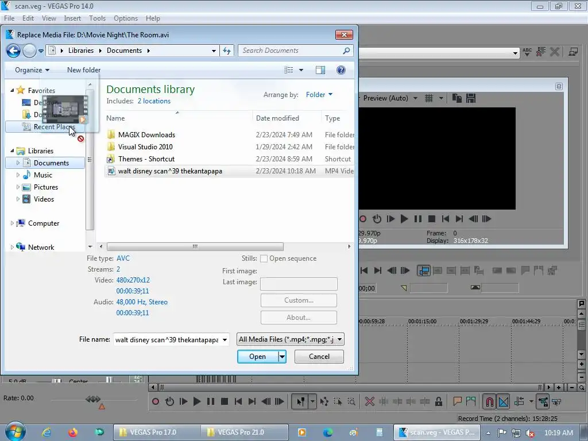Open the Preview (Auto) quality dropdown
The width and height of the screenshot is (588, 441).
[x=415, y=98]
